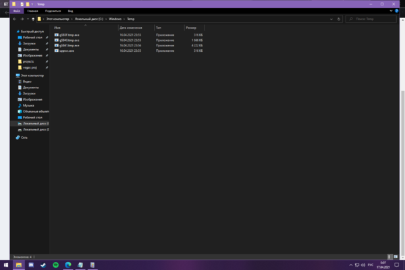Select the g5B41.tmp.exe file
This screenshot has width=405, height=270.
point(70,46)
